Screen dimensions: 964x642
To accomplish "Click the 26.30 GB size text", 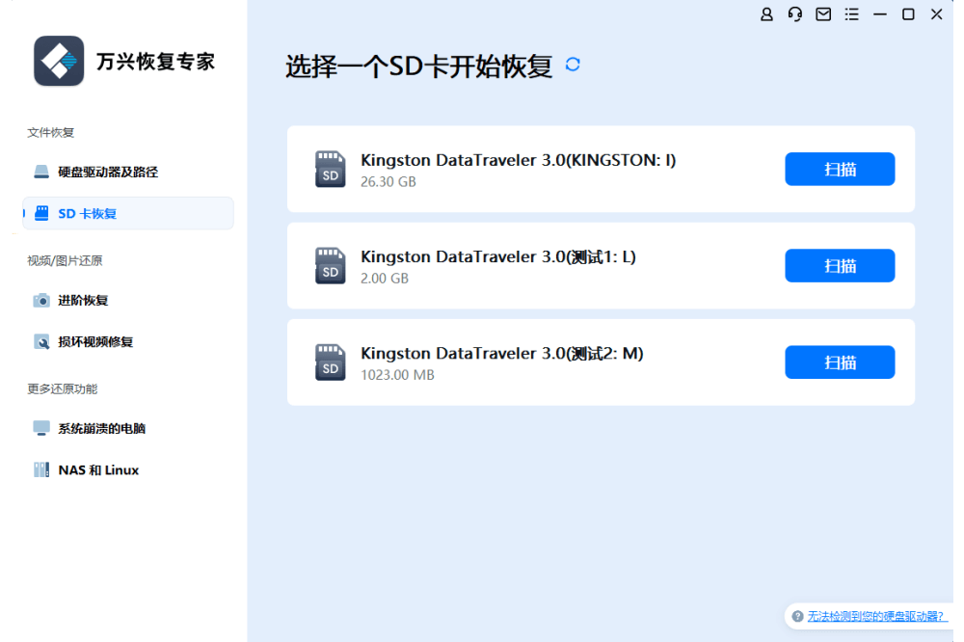I will [388, 182].
